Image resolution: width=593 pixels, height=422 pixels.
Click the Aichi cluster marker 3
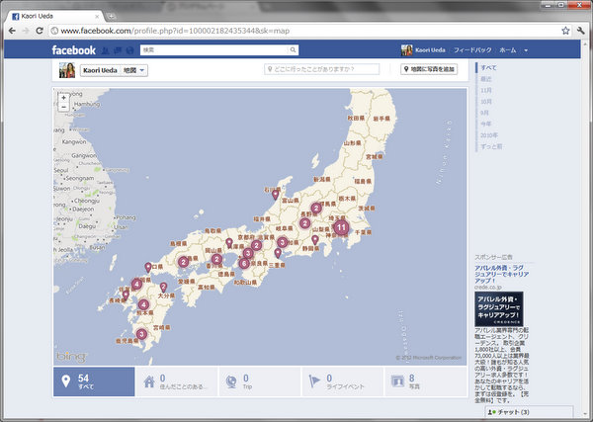(282, 242)
